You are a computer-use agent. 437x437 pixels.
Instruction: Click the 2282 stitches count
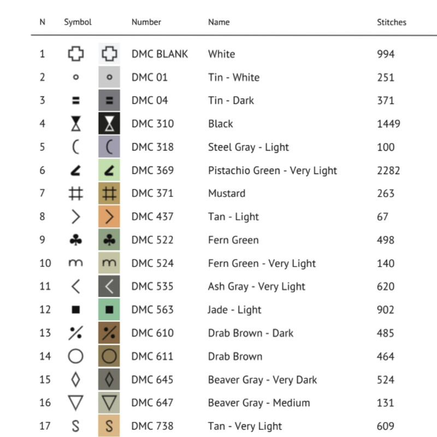(x=388, y=170)
